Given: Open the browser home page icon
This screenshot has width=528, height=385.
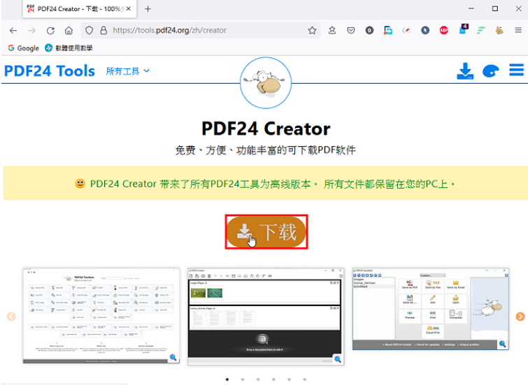Looking at the screenshot, I should coord(69,31).
